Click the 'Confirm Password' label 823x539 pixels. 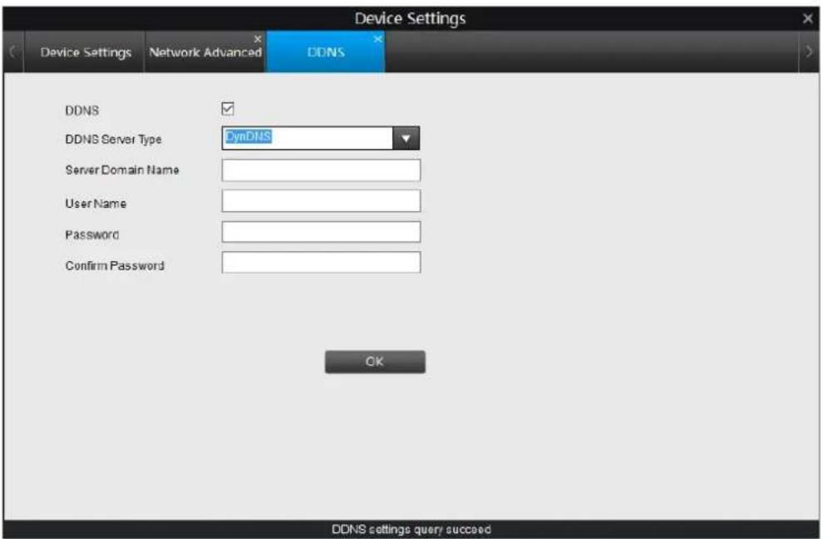pyautogui.click(x=115, y=265)
